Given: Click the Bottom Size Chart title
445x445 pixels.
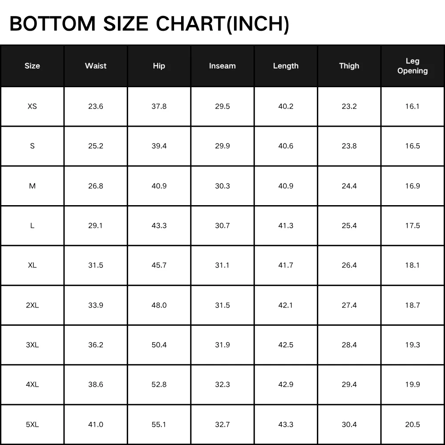Looking at the screenshot, I should [x=149, y=24].
